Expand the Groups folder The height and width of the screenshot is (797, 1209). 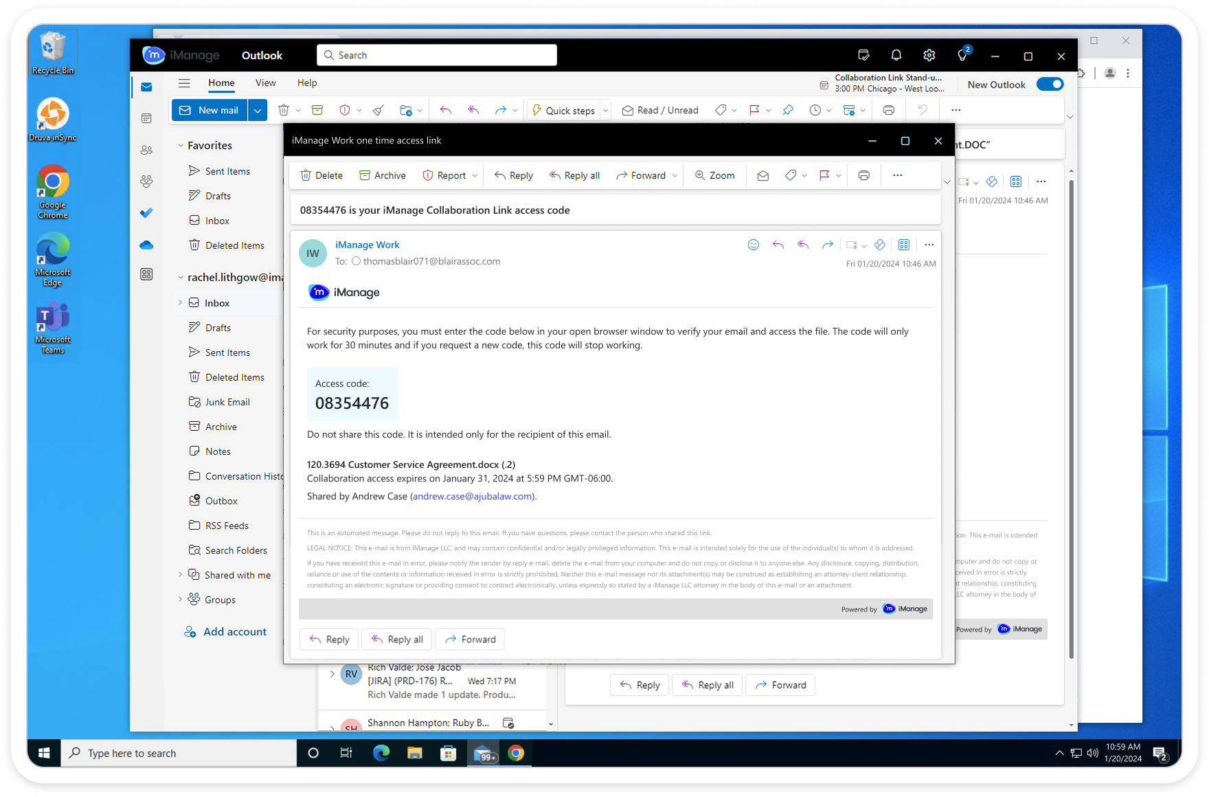(x=181, y=599)
